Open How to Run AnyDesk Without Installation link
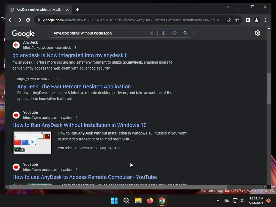Screen dimensions: 276x207 point(80,125)
